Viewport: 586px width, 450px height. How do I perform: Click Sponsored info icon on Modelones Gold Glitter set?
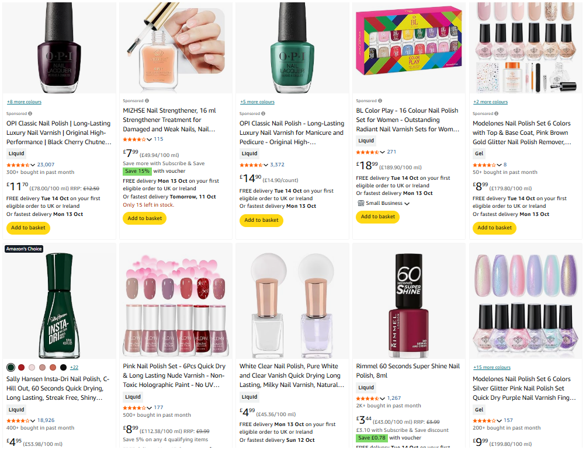coord(497,114)
